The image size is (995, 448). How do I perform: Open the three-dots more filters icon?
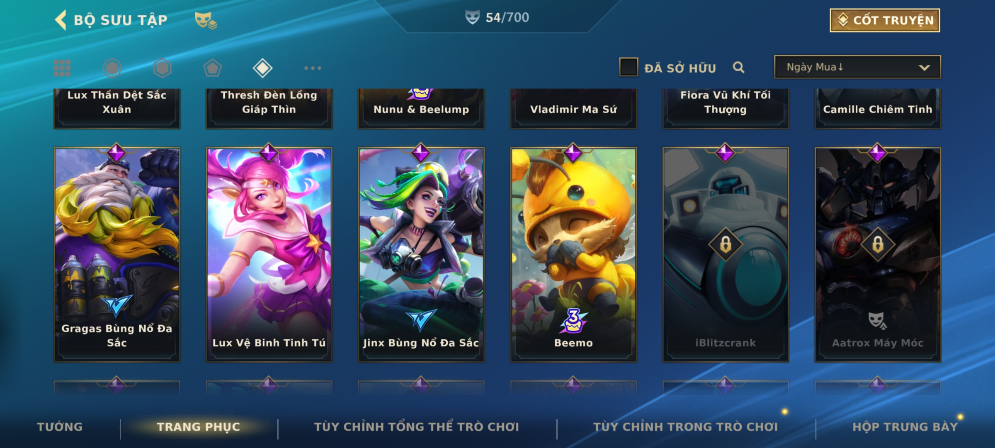click(x=313, y=68)
